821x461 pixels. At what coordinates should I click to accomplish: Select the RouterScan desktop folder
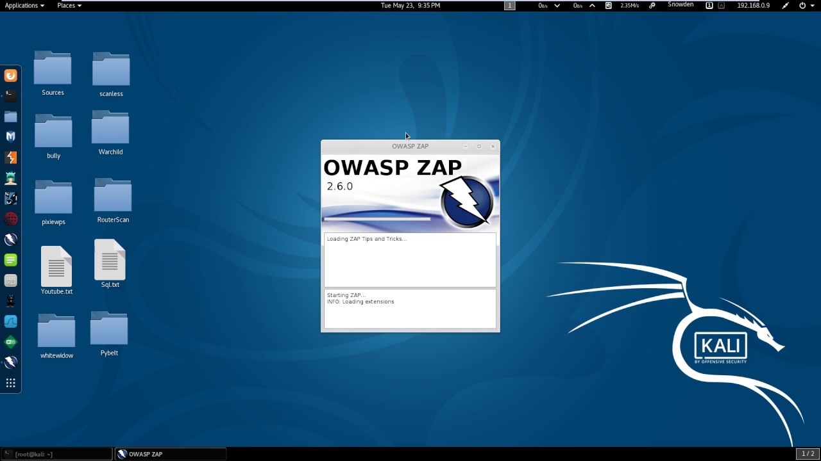113,200
